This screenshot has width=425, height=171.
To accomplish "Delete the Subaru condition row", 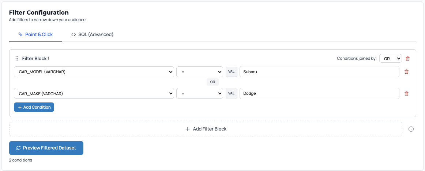I will [406, 72].
